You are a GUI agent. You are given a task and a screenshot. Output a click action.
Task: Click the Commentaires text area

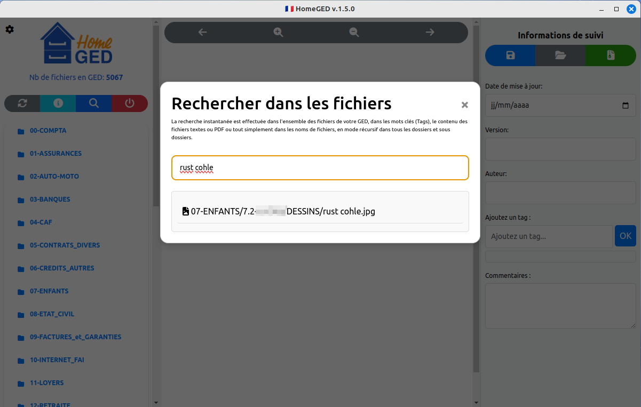click(560, 305)
